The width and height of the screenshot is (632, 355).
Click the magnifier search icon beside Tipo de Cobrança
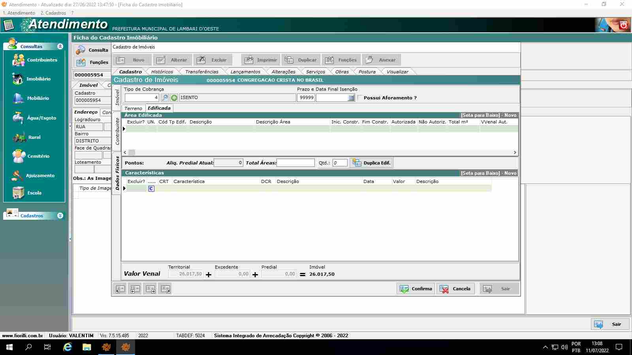[x=165, y=98]
